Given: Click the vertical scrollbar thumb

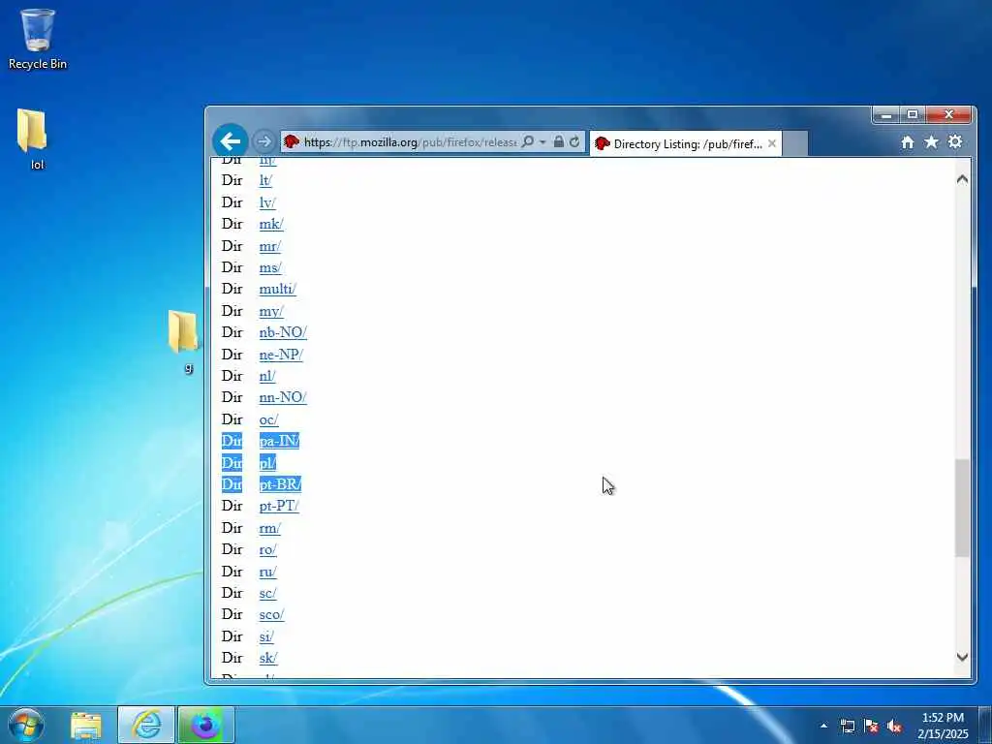Looking at the screenshot, I should coord(962,508).
